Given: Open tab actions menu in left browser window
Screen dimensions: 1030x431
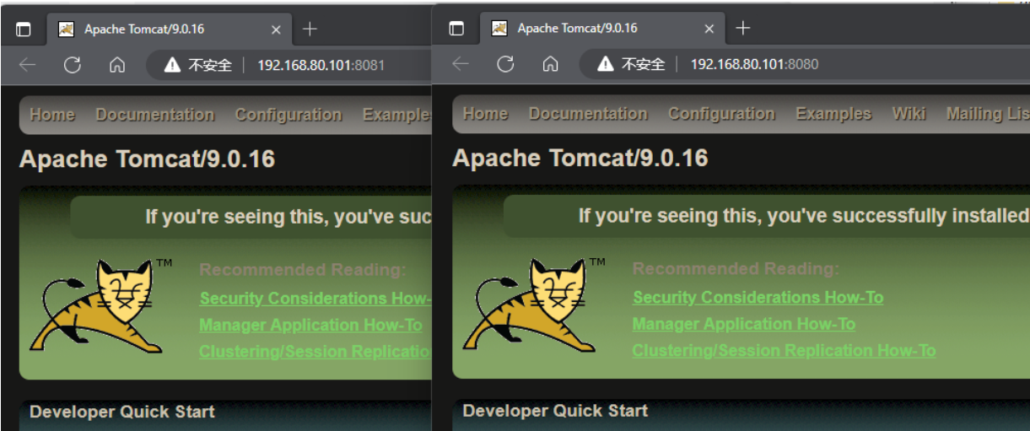Looking at the screenshot, I should pos(24,30).
